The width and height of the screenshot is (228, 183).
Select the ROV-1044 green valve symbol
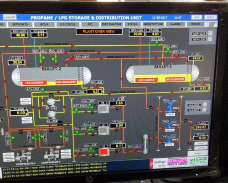[x=168, y=50]
